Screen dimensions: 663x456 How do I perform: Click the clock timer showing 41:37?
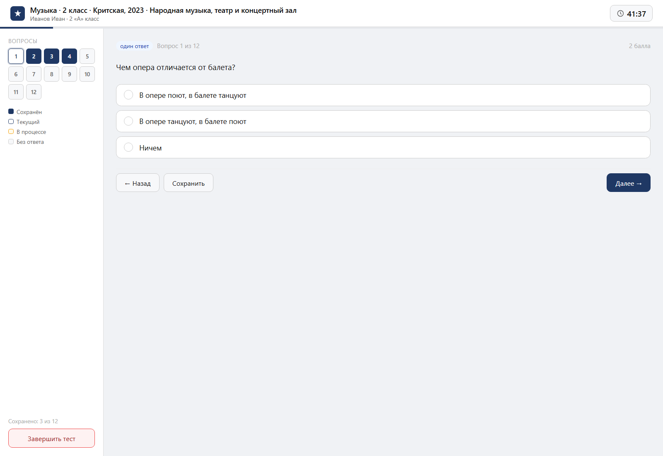(631, 13)
